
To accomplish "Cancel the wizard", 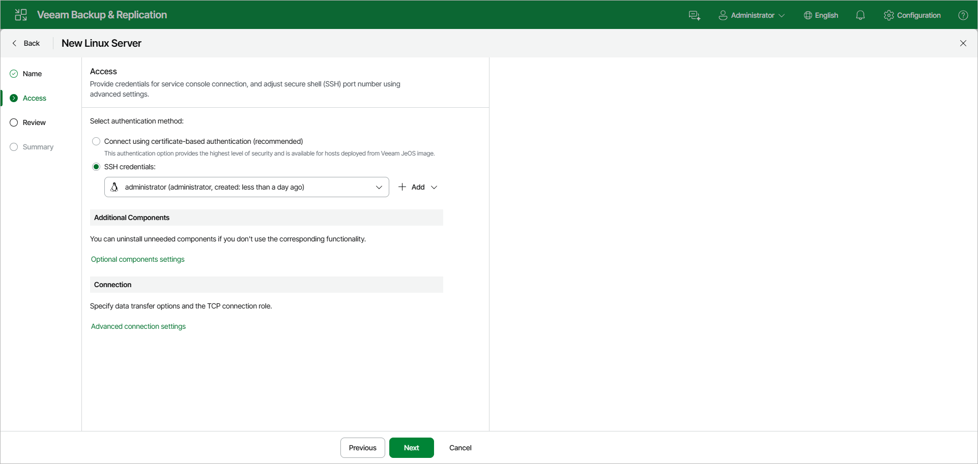I will 461,448.
